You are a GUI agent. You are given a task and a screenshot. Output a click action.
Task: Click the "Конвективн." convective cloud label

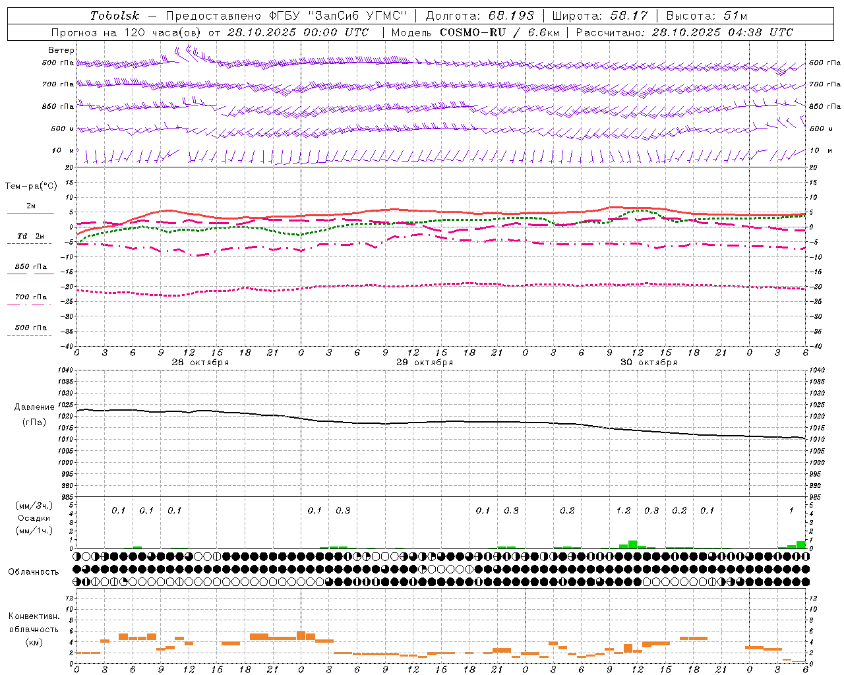(x=34, y=616)
